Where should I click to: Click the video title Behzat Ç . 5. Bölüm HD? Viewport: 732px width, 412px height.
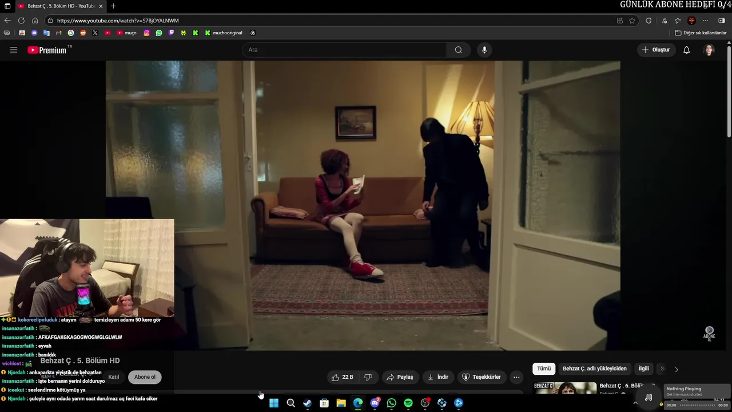coord(80,360)
